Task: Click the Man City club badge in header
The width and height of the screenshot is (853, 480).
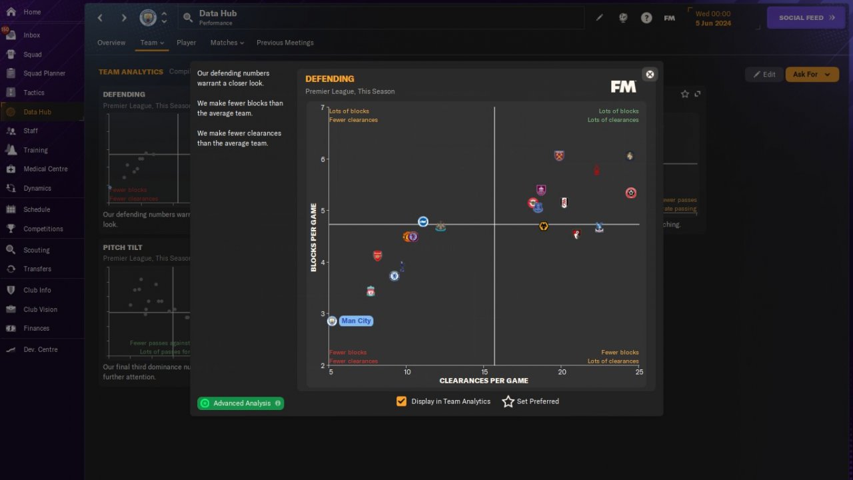Action: (x=148, y=18)
